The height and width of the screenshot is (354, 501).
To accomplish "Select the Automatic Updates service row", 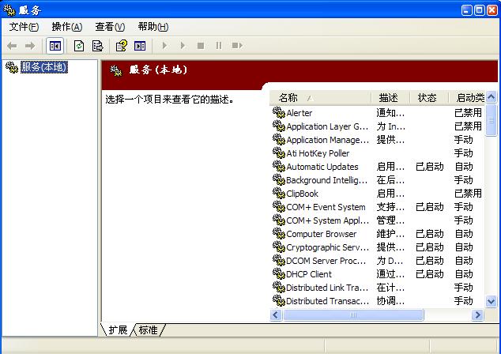I will click(377, 167).
